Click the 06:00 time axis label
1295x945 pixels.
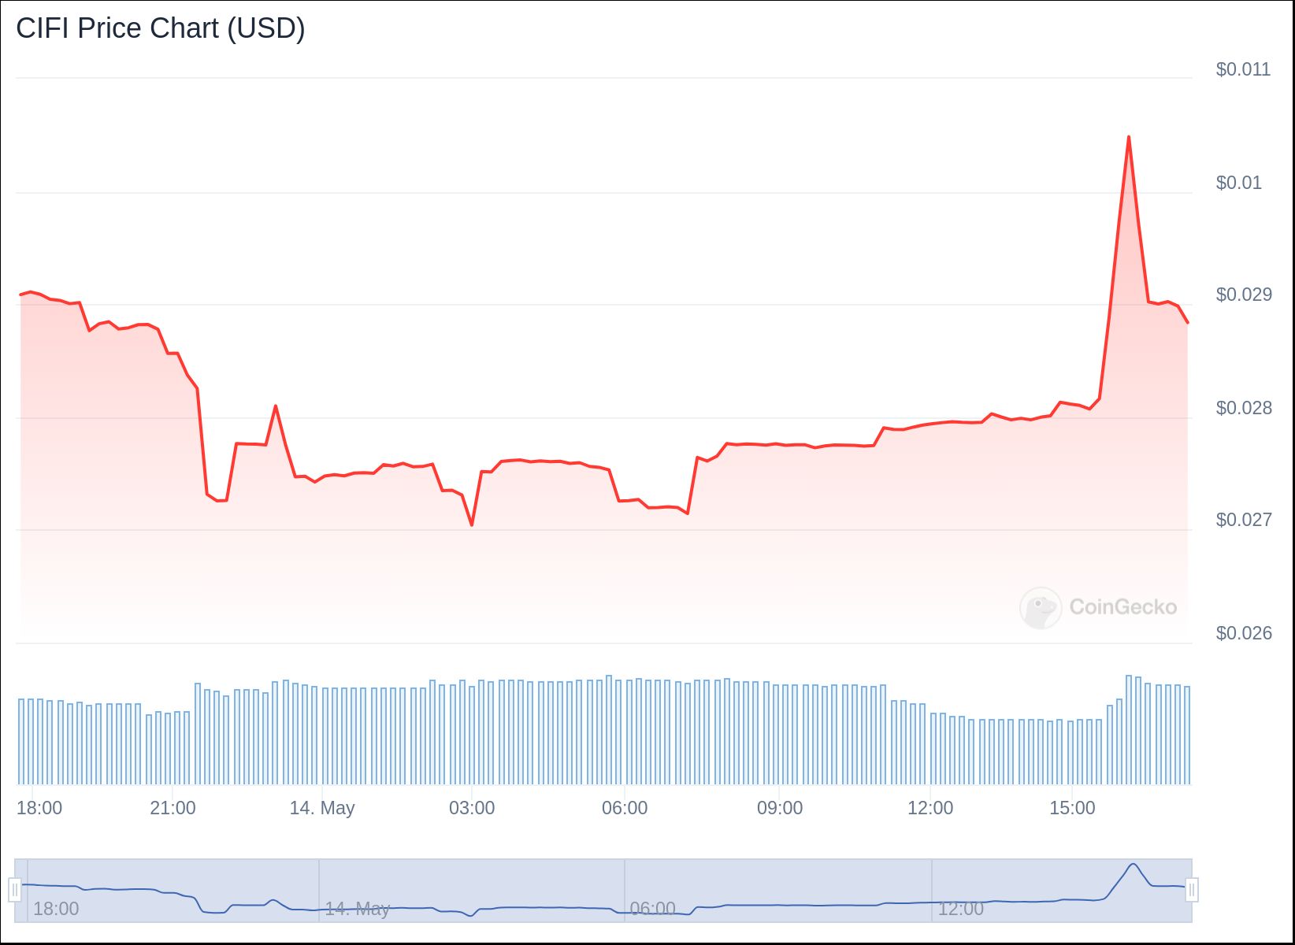click(625, 808)
